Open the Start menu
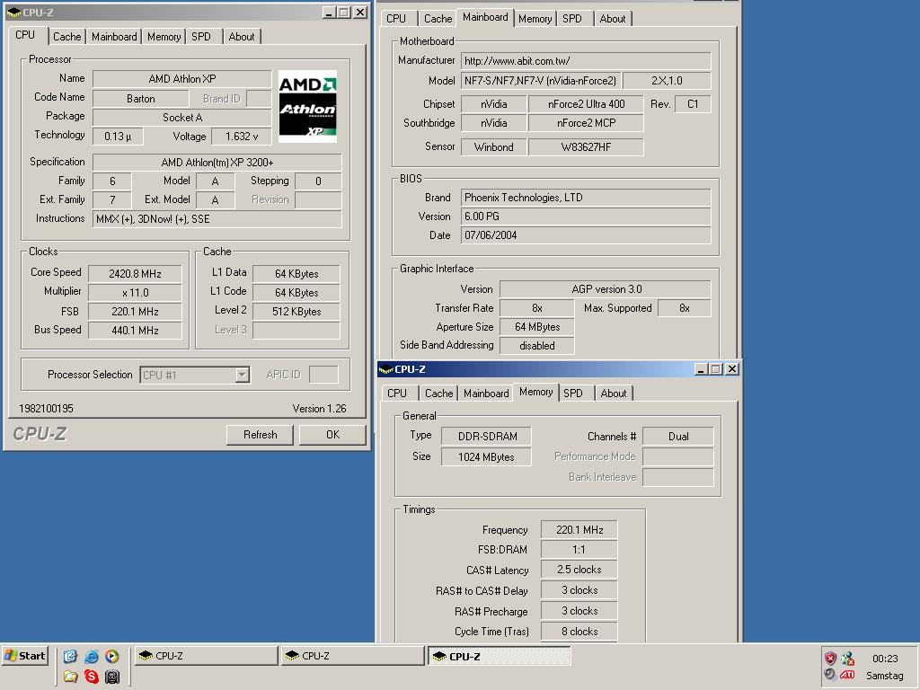920x690 pixels. point(25,656)
